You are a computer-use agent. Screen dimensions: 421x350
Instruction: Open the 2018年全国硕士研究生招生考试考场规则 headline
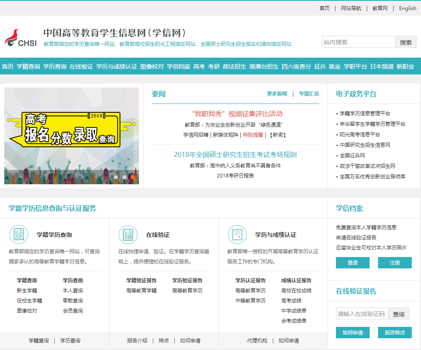(235, 154)
